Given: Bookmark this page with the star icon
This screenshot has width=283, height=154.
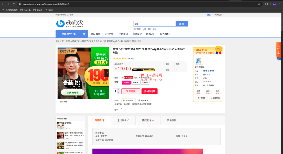Looking at the screenshot, I should (259, 4).
